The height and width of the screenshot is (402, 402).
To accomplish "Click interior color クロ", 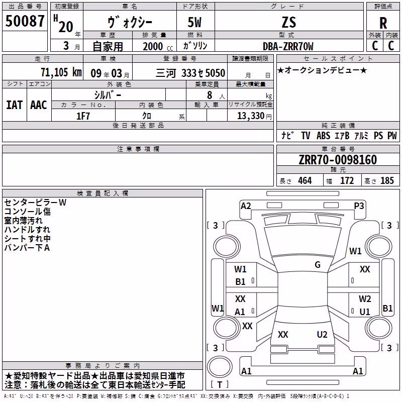I will coord(147,116).
